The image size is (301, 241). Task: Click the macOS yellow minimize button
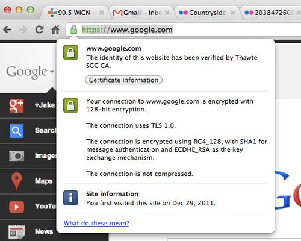coord(19,10)
